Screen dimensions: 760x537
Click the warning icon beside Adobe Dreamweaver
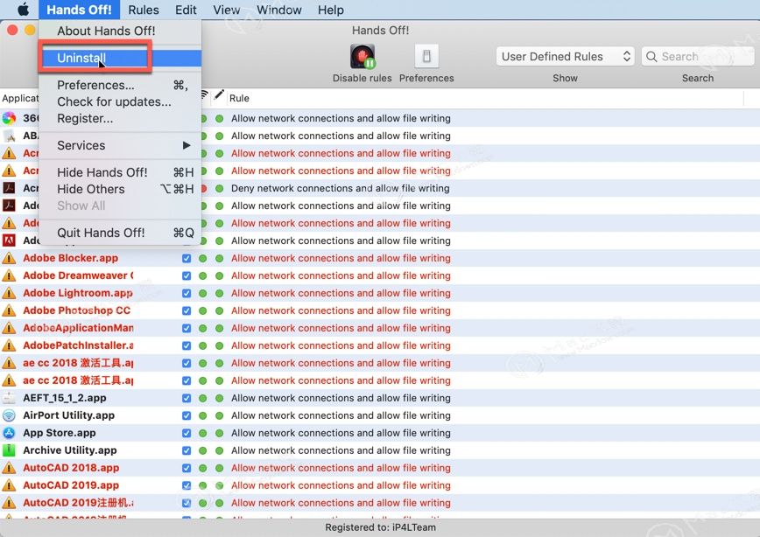point(9,275)
